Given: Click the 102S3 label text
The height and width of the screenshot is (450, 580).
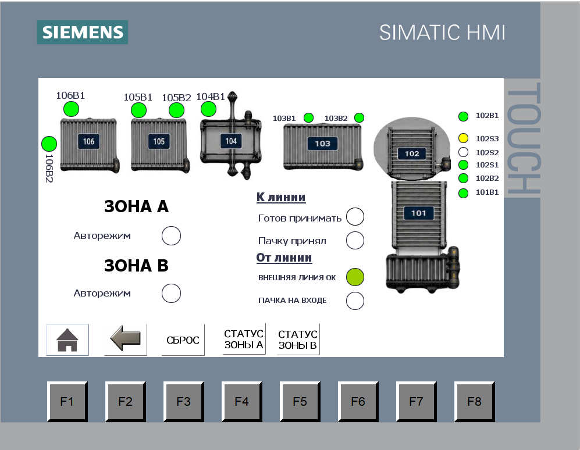Looking at the screenshot, I should click(487, 138).
